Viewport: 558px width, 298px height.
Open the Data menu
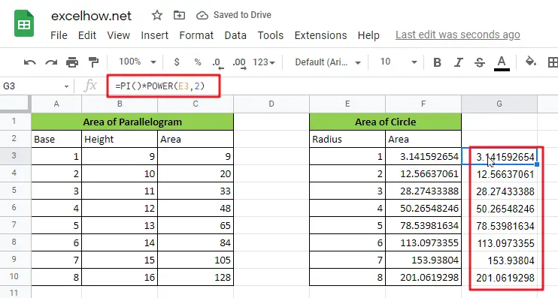[235, 35]
